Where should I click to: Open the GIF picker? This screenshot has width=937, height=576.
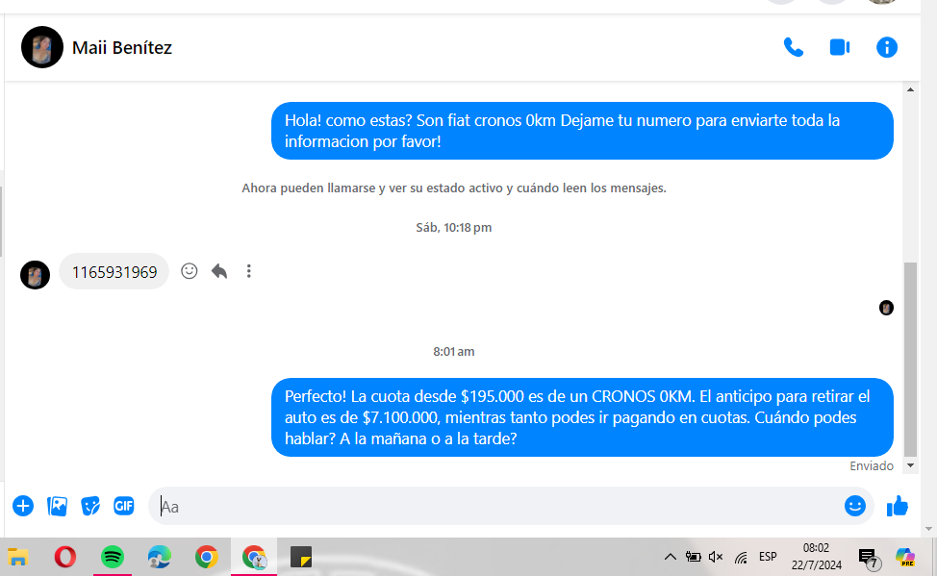[x=123, y=506]
